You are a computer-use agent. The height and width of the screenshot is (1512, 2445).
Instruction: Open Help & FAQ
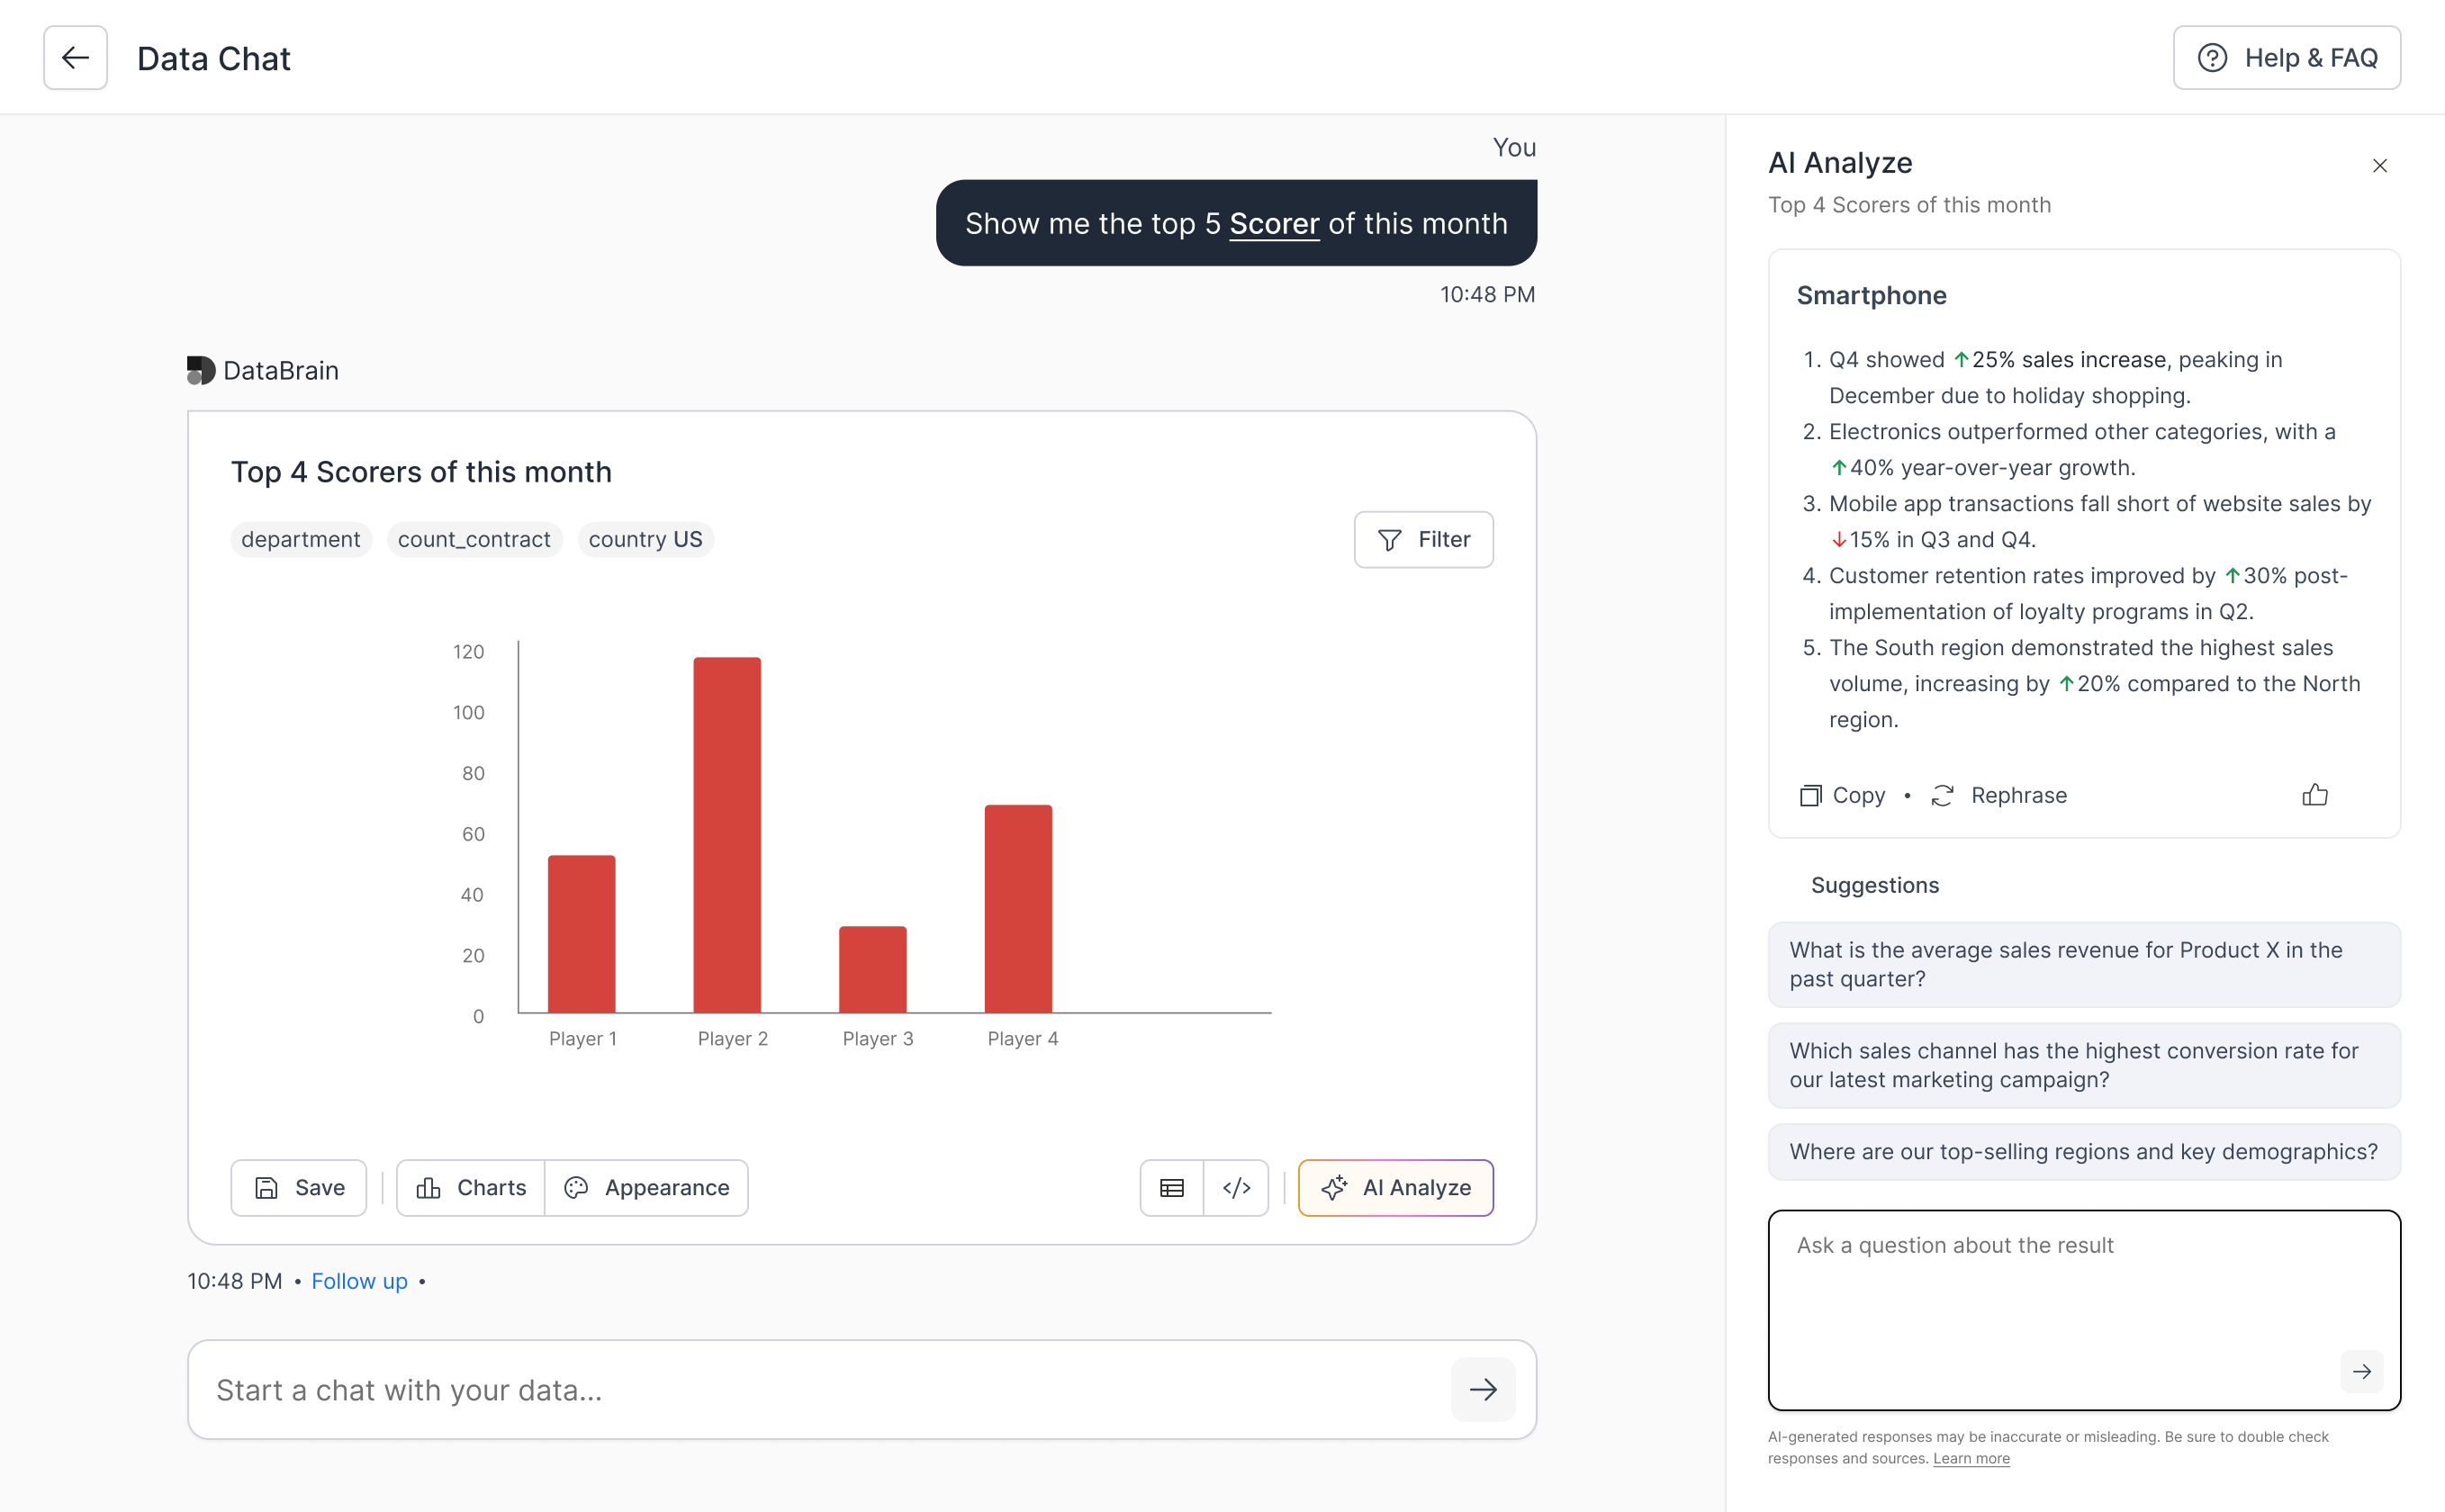coord(2286,58)
